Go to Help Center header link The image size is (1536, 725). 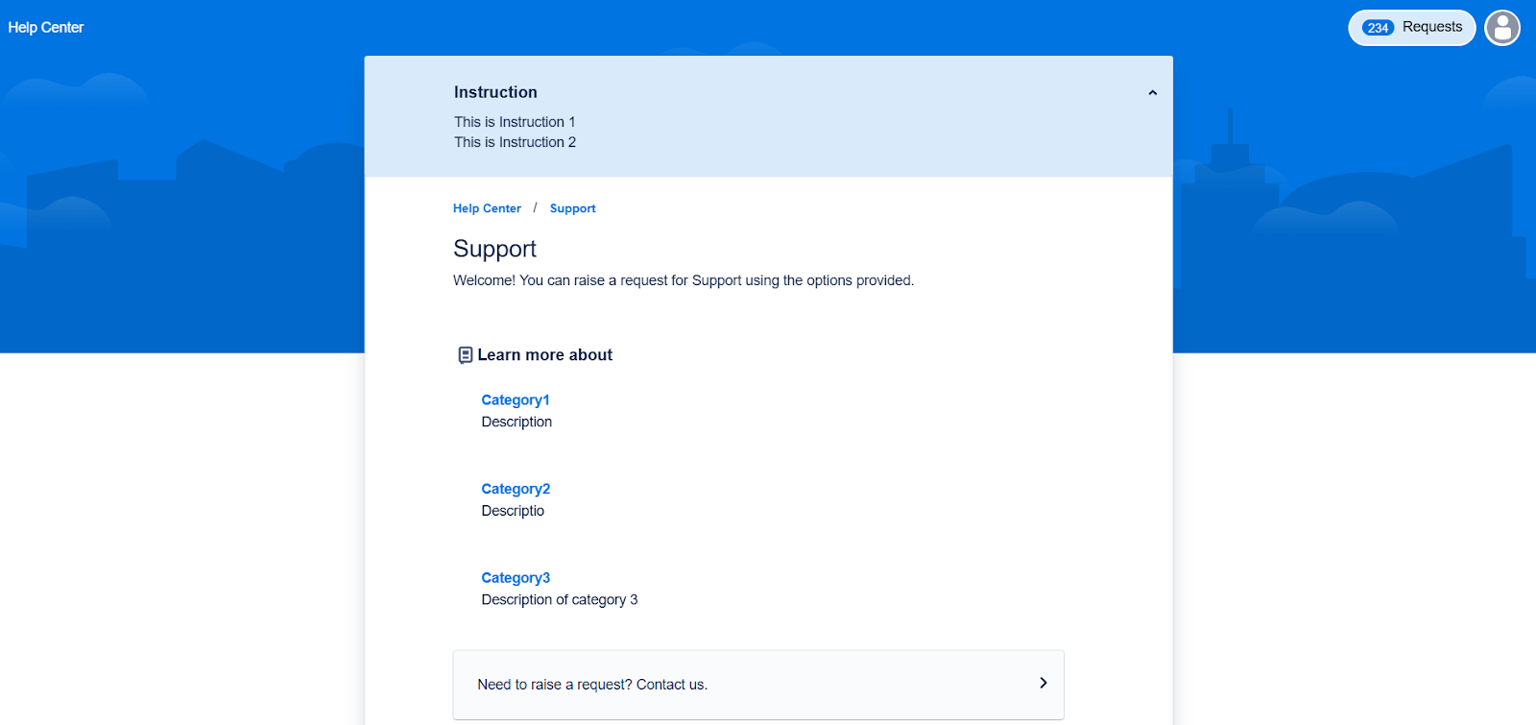(46, 28)
